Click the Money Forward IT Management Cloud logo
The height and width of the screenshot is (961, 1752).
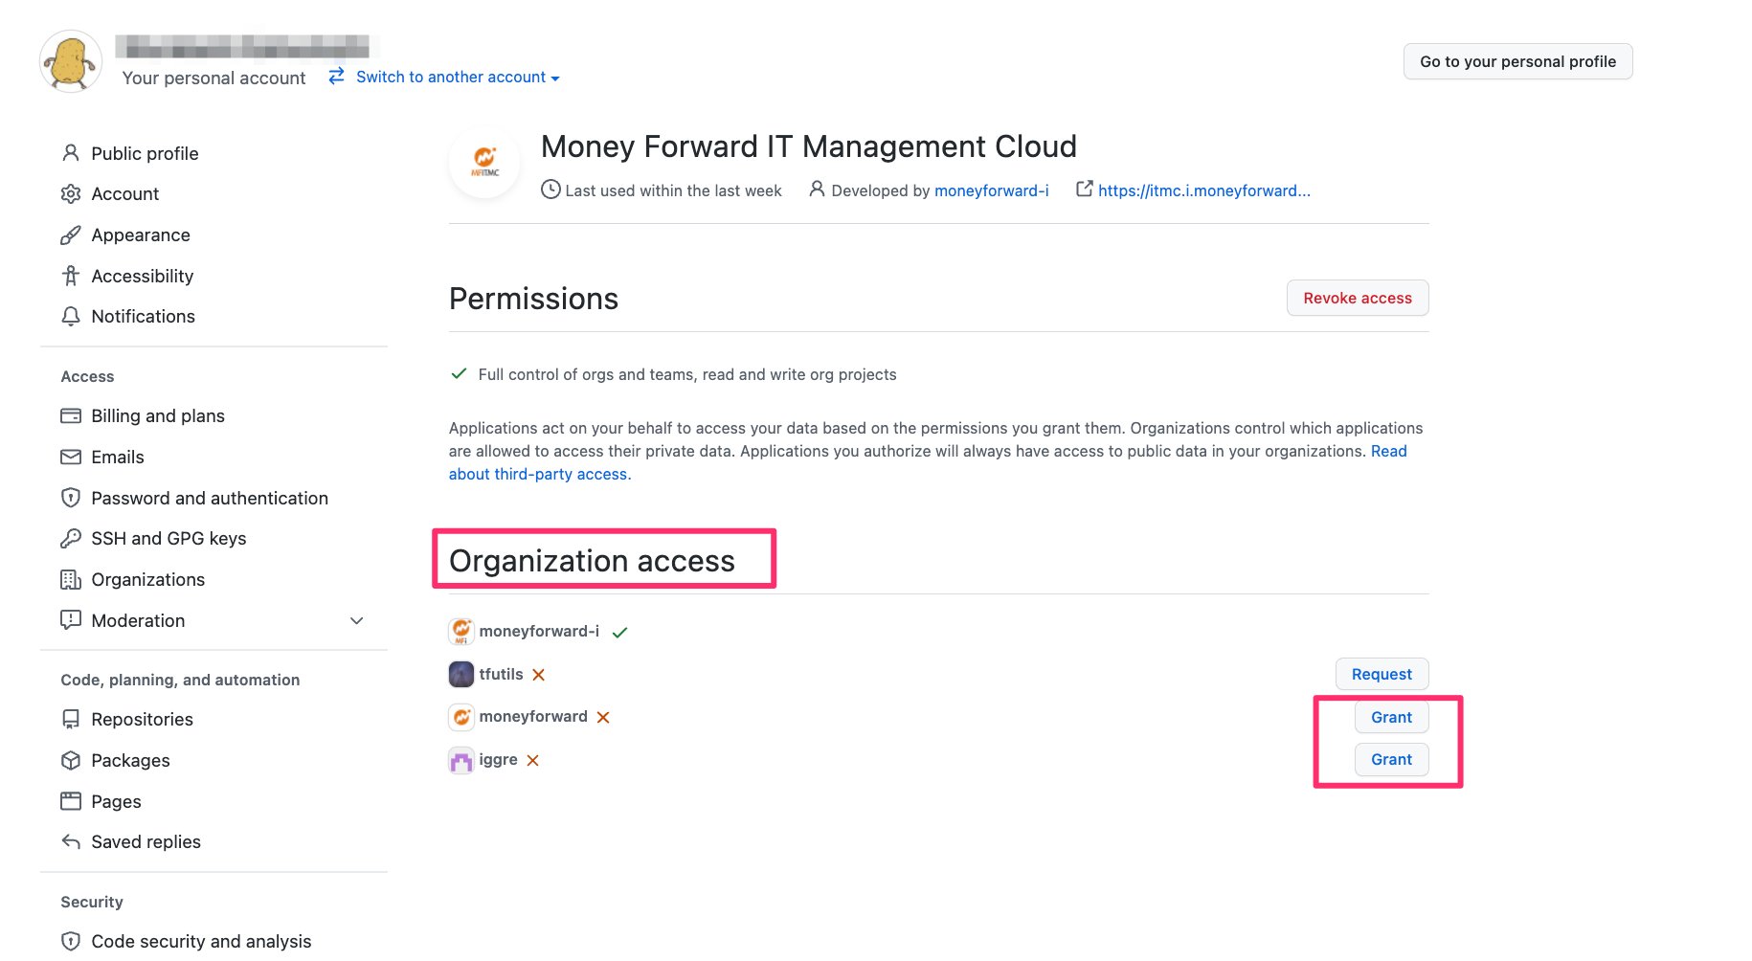484,162
